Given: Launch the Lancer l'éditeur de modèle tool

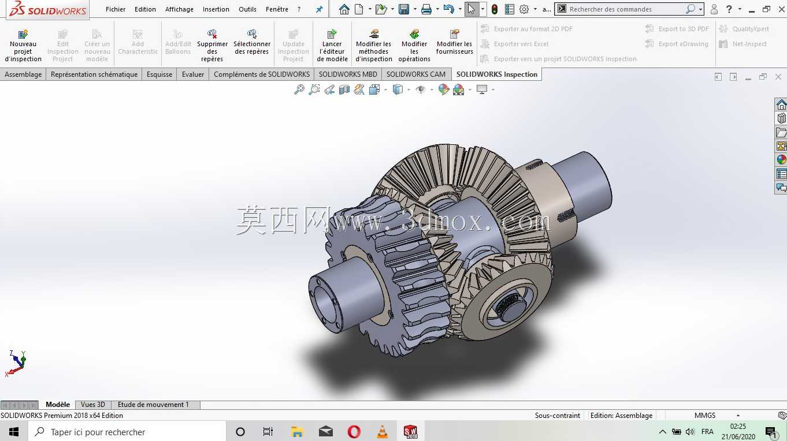Looking at the screenshot, I should (332, 46).
